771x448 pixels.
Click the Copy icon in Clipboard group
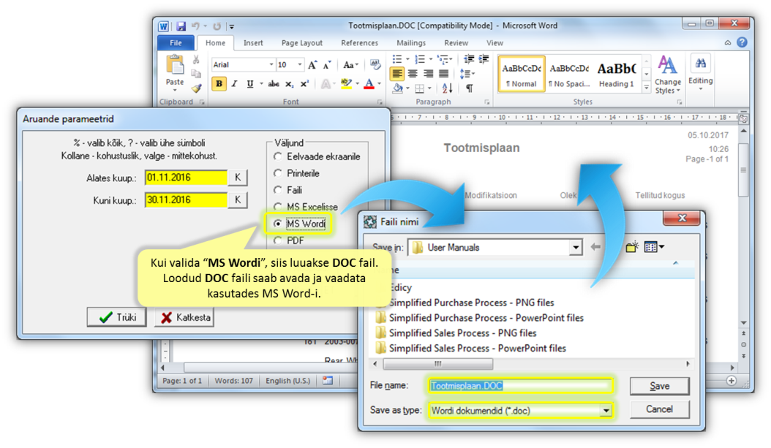tap(196, 74)
